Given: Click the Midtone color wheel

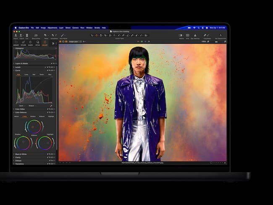Looking at the screenshot, I should (x=32, y=126).
